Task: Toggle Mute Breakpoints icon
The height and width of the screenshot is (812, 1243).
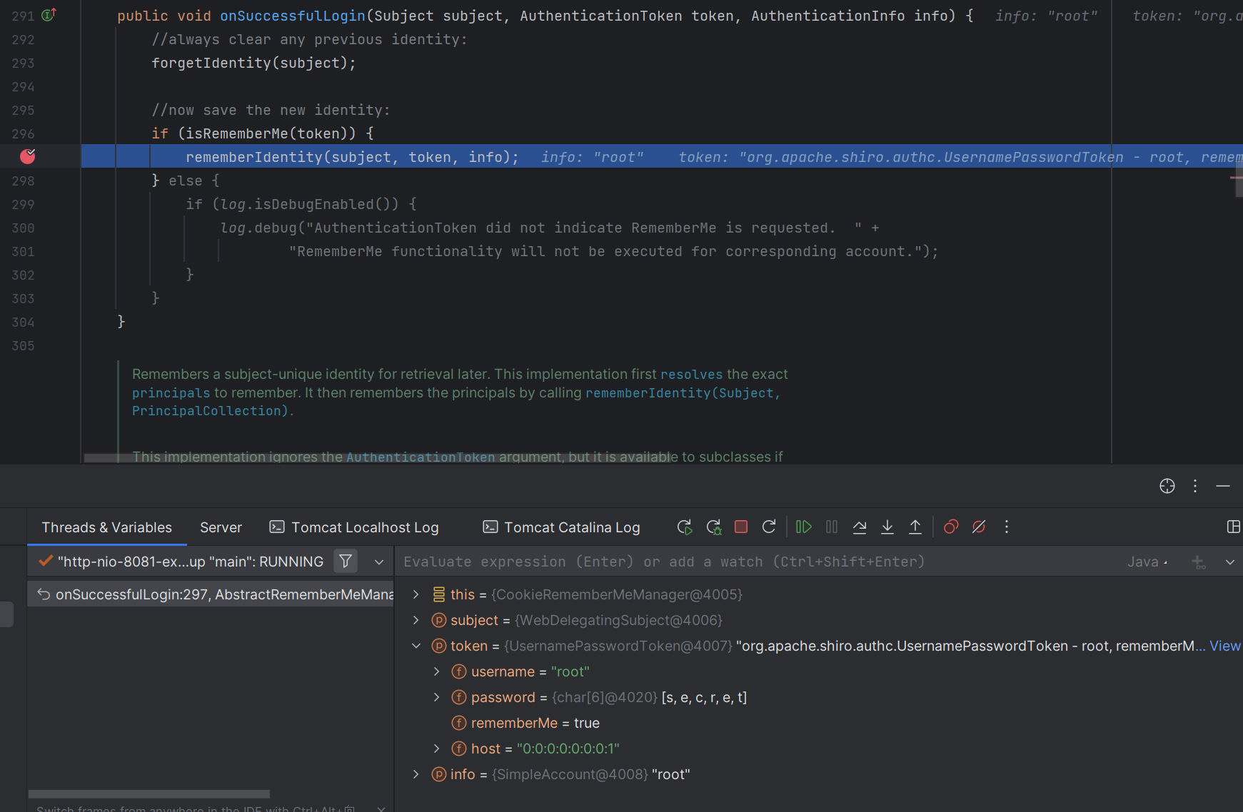Action: point(979,527)
